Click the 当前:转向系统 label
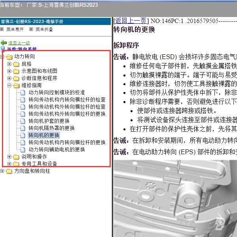Image resolution: width=237 pixels, height=237 pixels. click(22, 49)
